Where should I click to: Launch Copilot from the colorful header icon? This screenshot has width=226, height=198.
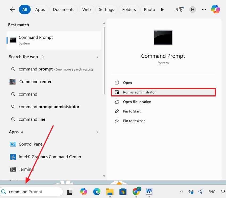(x=215, y=9)
